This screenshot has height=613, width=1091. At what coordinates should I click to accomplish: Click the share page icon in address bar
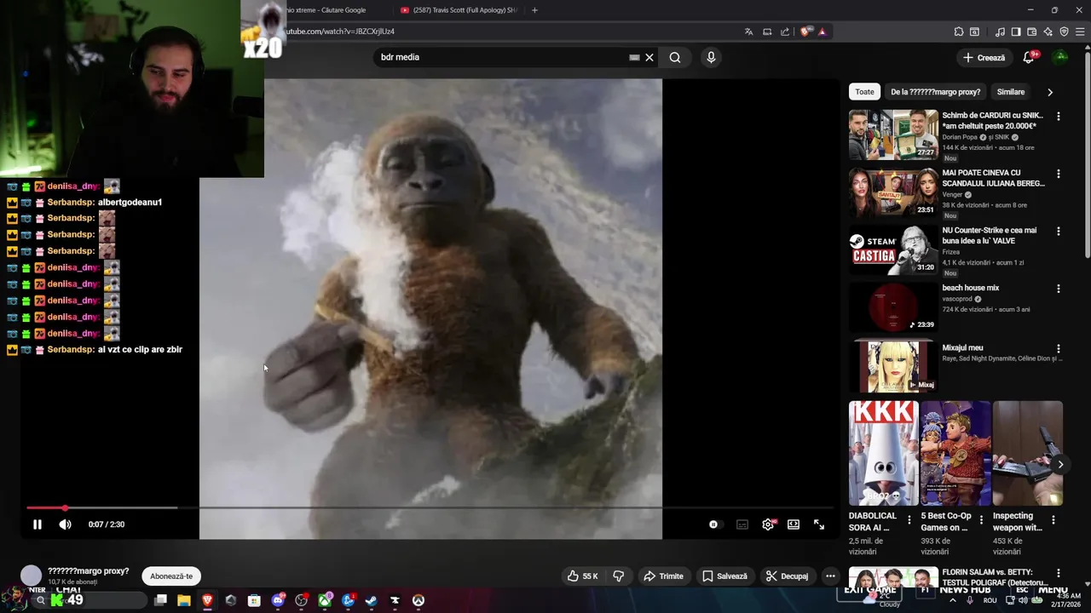785,32
